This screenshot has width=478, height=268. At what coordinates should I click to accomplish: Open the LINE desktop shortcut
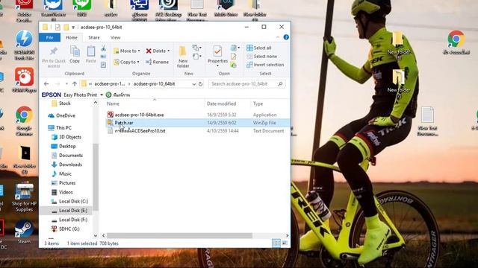pos(81,8)
